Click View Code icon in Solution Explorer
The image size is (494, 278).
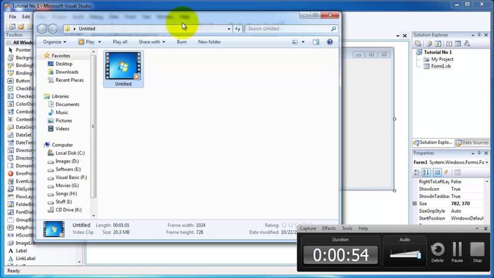(x=449, y=44)
